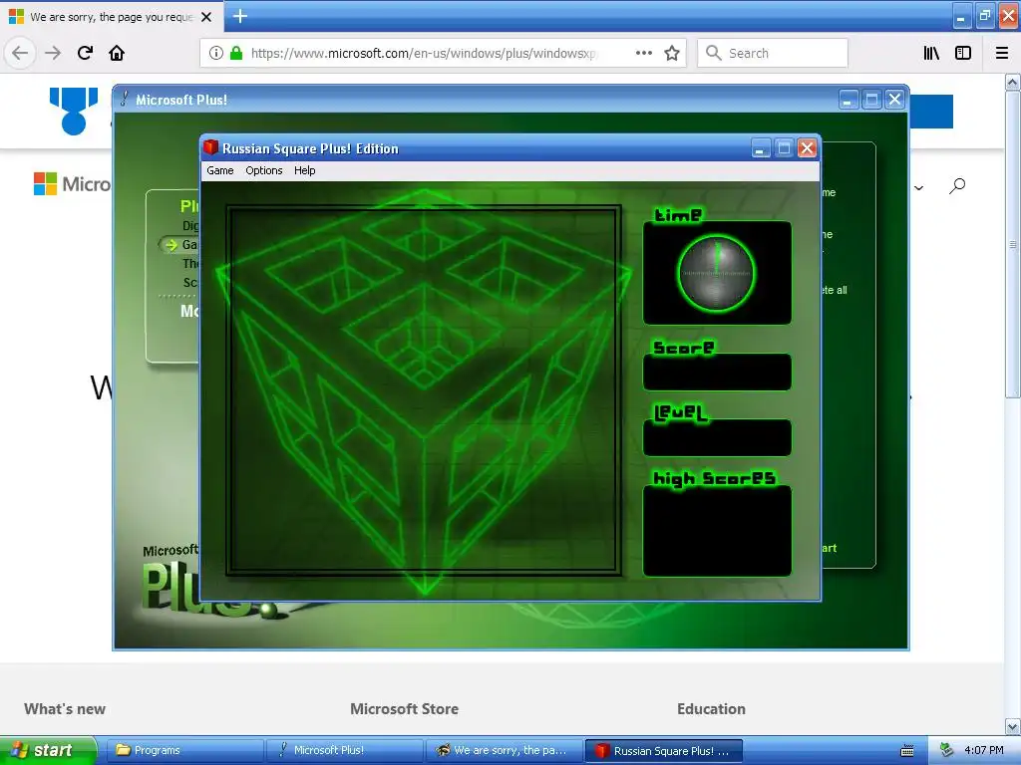Open page actions three-dot menu
The height and width of the screenshot is (765, 1021).
(644, 53)
